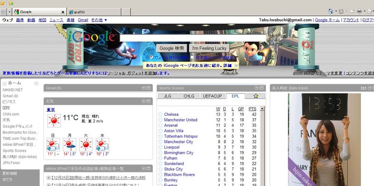This screenshot has width=374, height=186.
Task: Switch to the CHLG tab
Action: [189, 96]
